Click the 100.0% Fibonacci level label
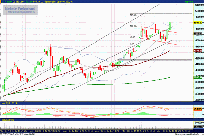The width and height of the screenshot is (204, 136). [x=133, y=26]
